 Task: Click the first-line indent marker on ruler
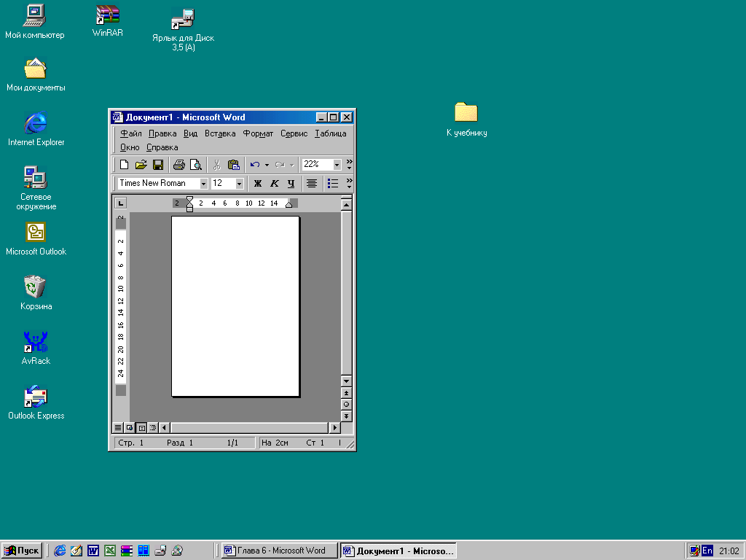[x=190, y=199]
